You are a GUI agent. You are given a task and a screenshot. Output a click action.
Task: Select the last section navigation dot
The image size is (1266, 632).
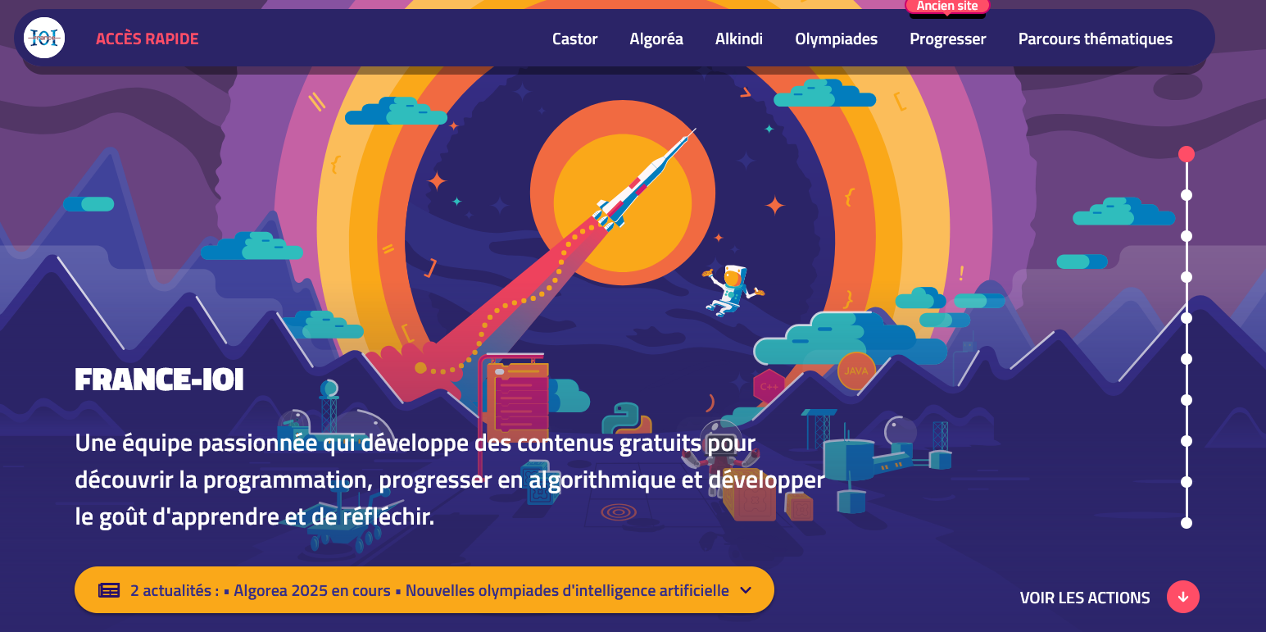(x=1187, y=523)
